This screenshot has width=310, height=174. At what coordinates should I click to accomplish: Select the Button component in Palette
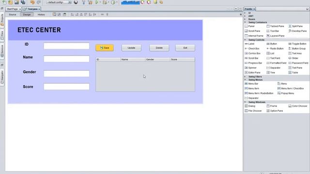click(272, 44)
